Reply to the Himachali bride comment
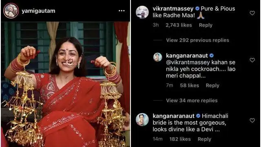Image resolution: width=261 pixels, height=147 pixels. coord(204,139)
